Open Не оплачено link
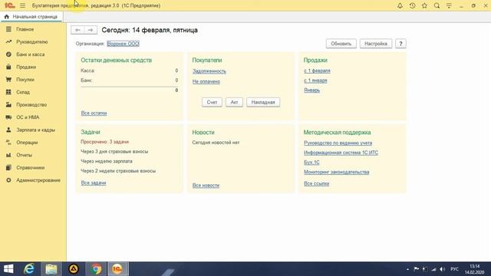The height and width of the screenshot is (276, 491). pyautogui.click(x=206, y=81)
